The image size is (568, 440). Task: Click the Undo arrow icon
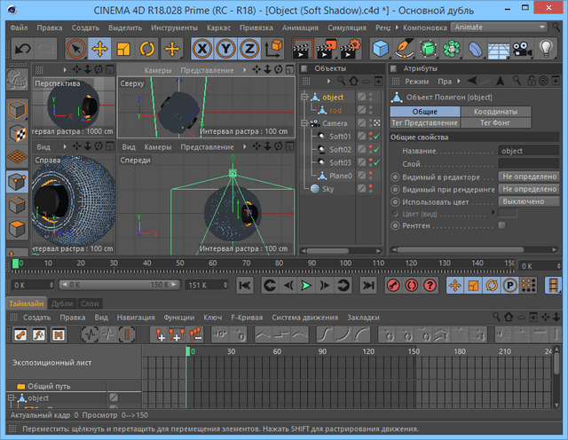pyautogui.click(x=22, y=48)
